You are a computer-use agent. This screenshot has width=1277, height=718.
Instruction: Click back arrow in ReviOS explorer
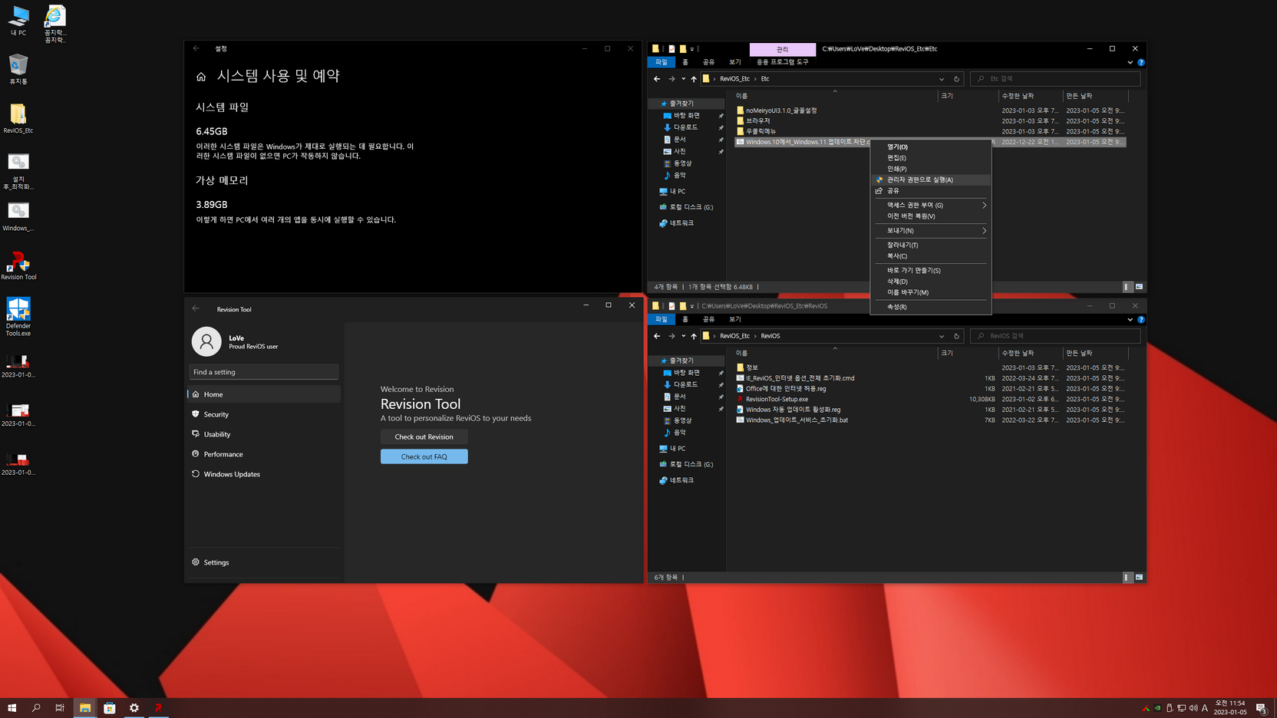coord(657,336)
